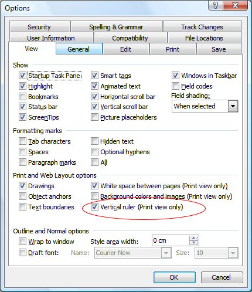Decrease Style area width with down arrow
This screenshot has width=252, height=292.
pos(194,243)
